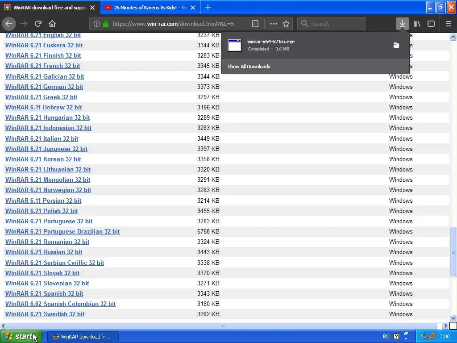Download WinRAR 6.21 Russian 32 bit
This screenshot has width=457, height=343.
pos(44,252)
